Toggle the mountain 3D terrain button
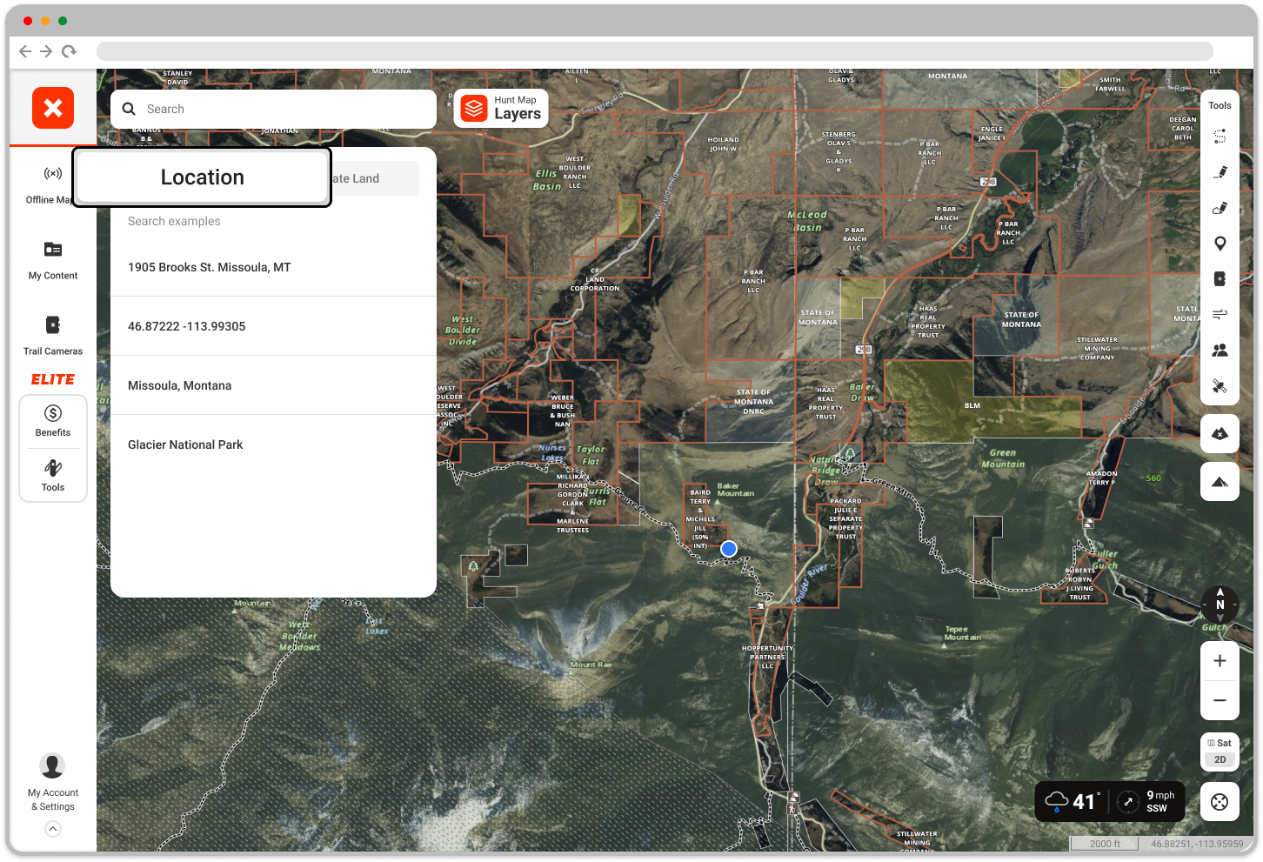The image size is (1263, 862). click(x=1220, y=482)
